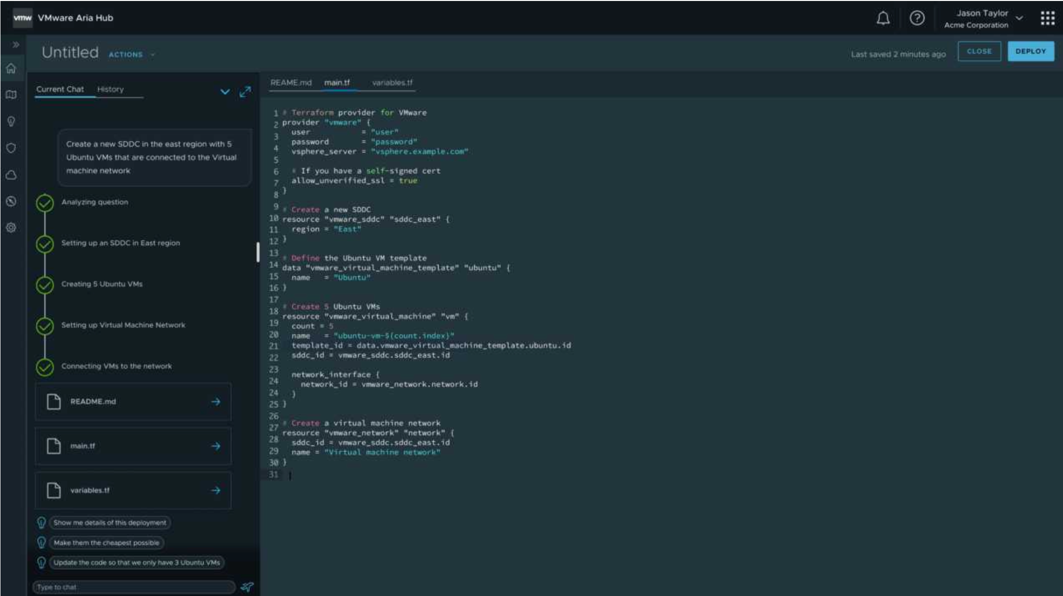The width and height of the screenshot is (1063, 596).
Task: Open the map icon in sidebar
Action: (11, 95)
